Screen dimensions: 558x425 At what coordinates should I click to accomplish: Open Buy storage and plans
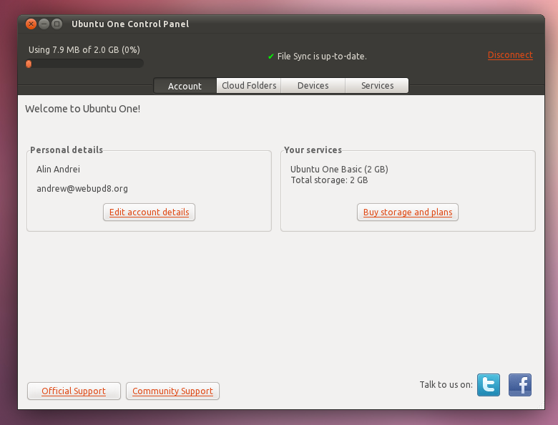click(x=408, y=212)
